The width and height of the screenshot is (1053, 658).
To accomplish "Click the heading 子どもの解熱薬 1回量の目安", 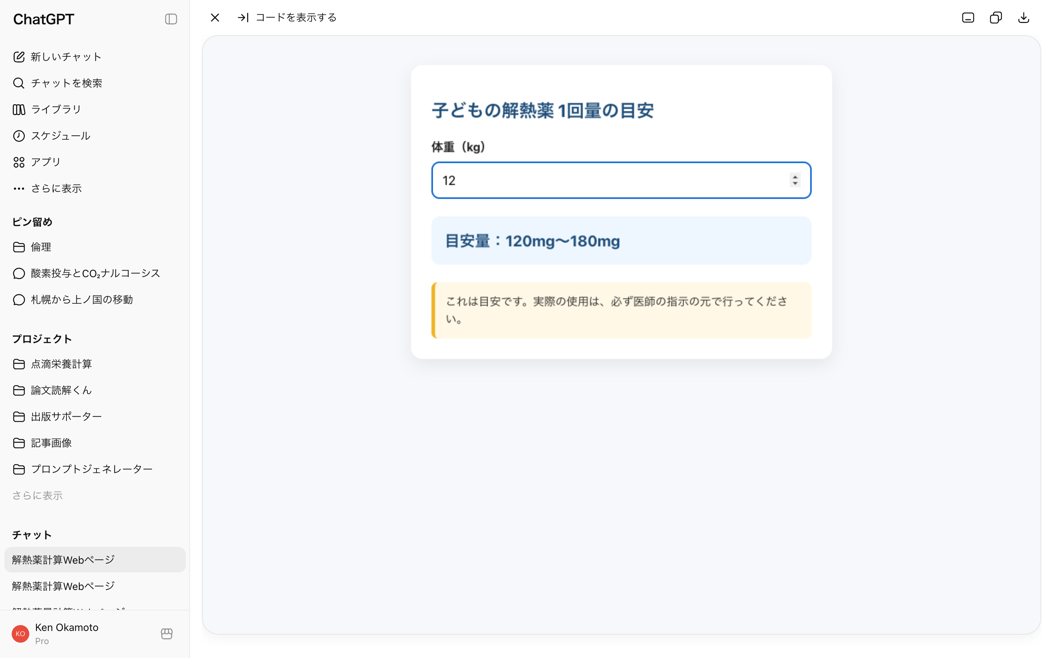I will click(543, 110).
